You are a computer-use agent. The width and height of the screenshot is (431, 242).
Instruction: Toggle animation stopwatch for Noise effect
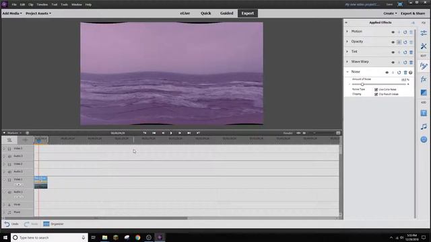click(393, 73)
